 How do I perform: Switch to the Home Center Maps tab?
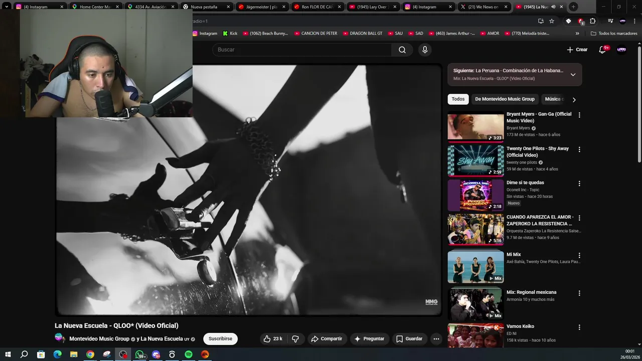click(95, 7)
